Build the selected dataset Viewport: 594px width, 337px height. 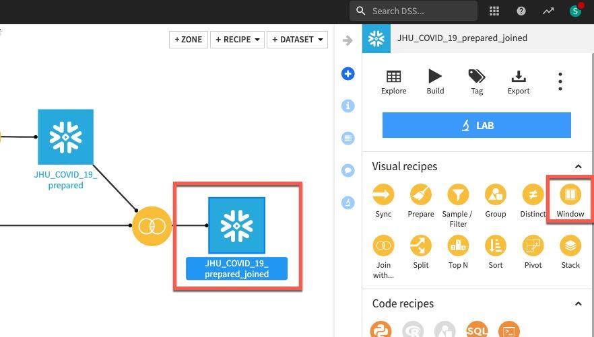coord(435,81)
